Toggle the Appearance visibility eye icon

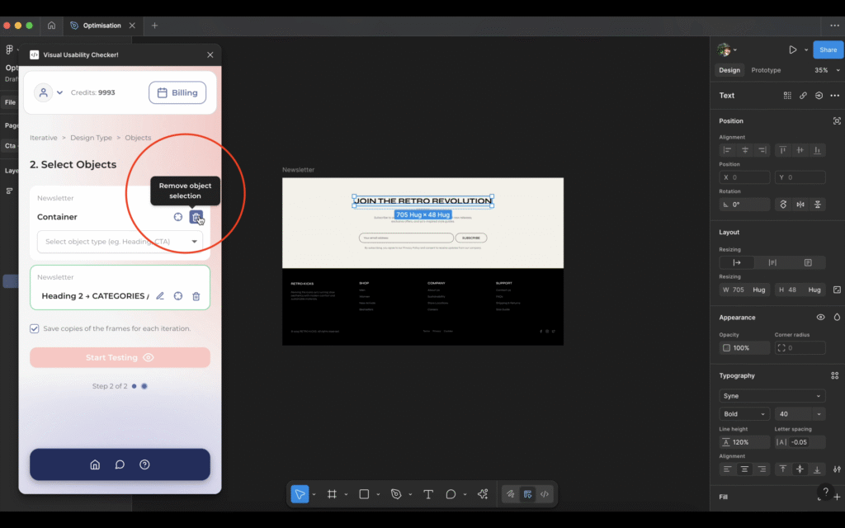pyautogui.click(x=820, y=317)
